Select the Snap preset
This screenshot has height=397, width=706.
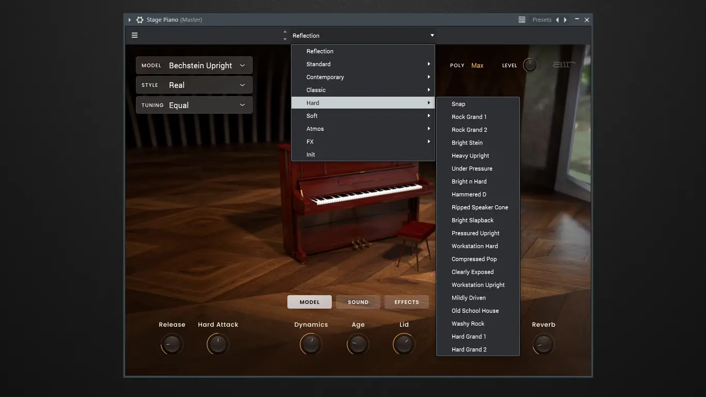click(458, 104)
